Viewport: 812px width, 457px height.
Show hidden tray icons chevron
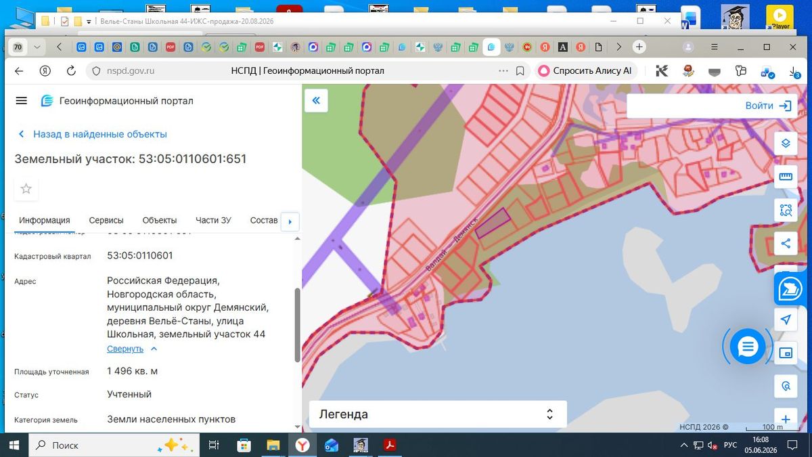coord(685,445)
